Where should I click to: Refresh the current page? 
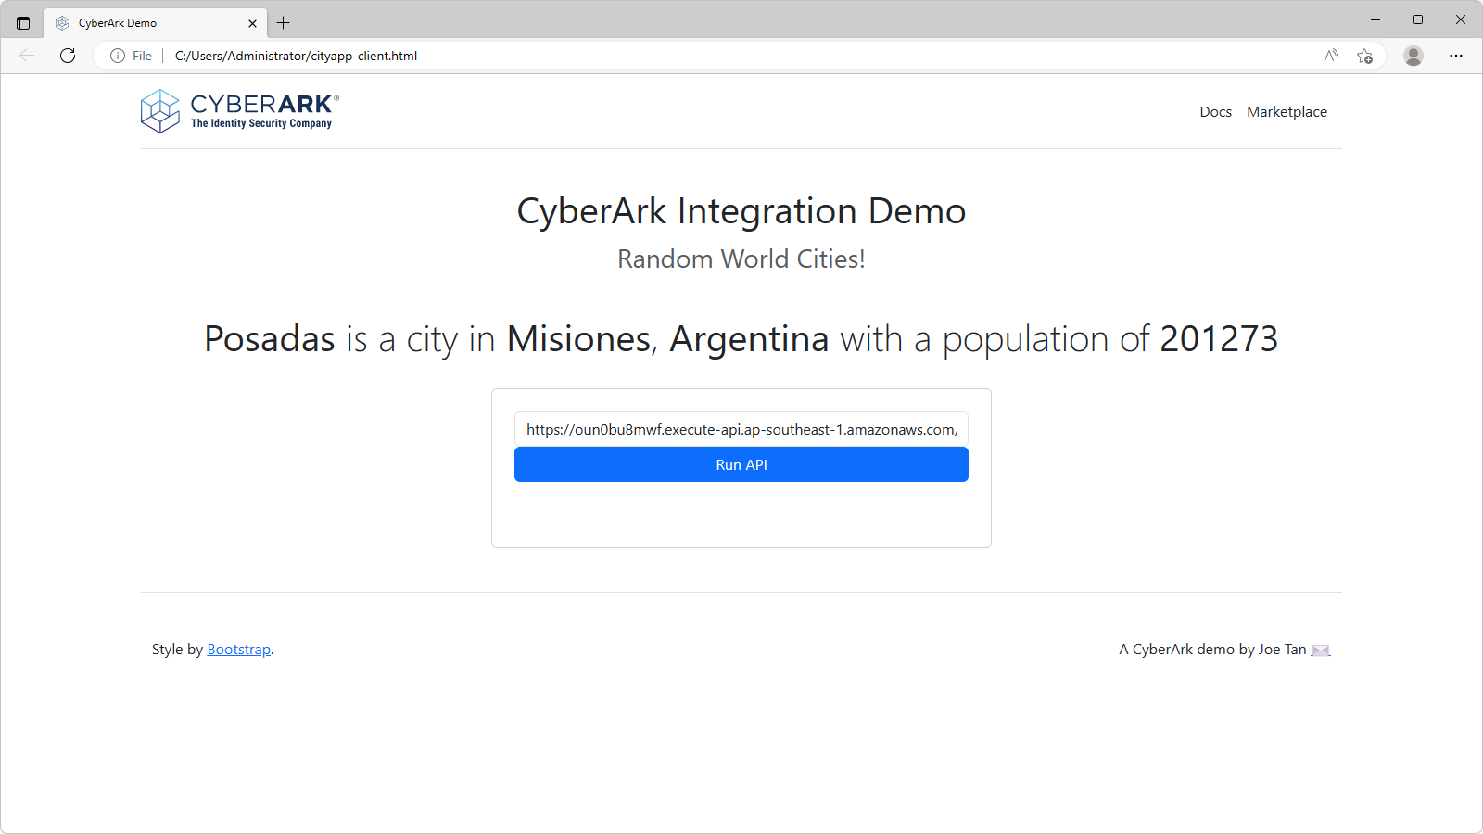coord(68,56)
